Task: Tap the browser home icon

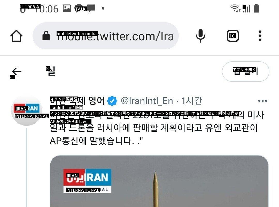Action: coord(16,36)
